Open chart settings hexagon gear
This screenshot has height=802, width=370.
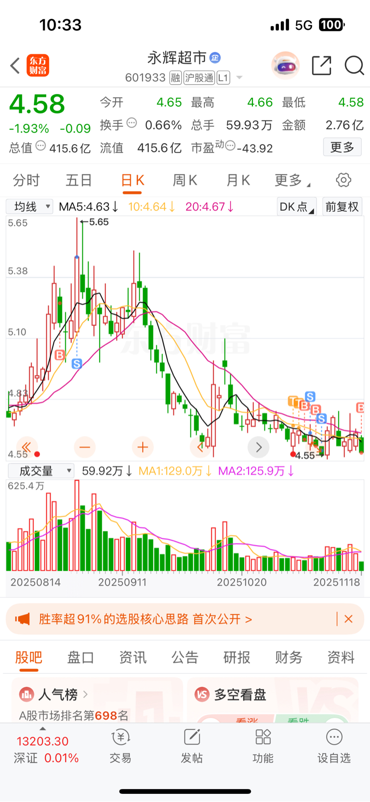click(344, 180)
